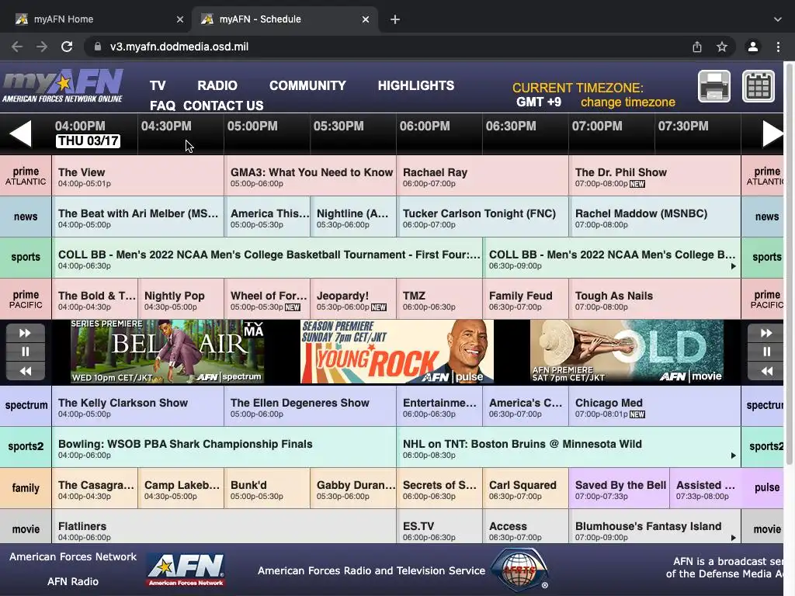Close the myAFN - Schedule tab

[x=366, y=19]
